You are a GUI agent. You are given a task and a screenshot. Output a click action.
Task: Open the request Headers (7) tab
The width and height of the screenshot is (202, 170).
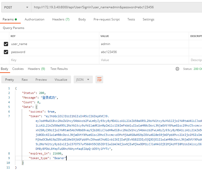[61, 19]
